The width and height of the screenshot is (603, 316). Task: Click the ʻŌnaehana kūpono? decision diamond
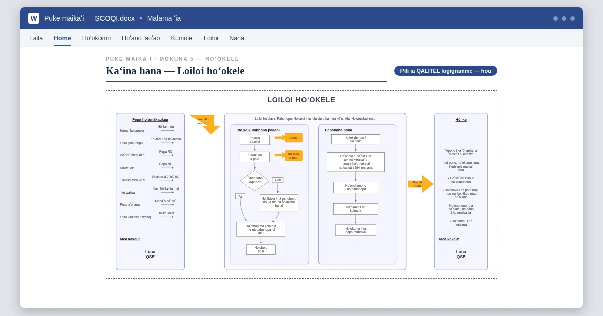pyautogui.click(x=255, y=180)
